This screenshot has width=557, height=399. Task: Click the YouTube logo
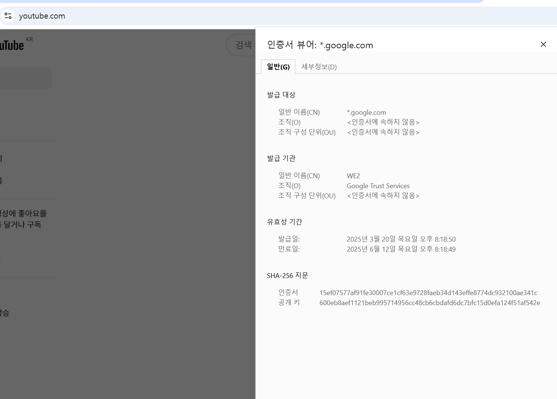11,45
